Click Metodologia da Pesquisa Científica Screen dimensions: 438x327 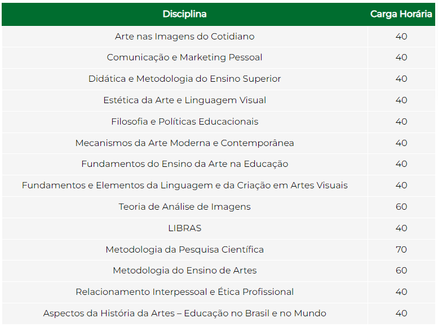pyautogui.click(x=185, y=249)
